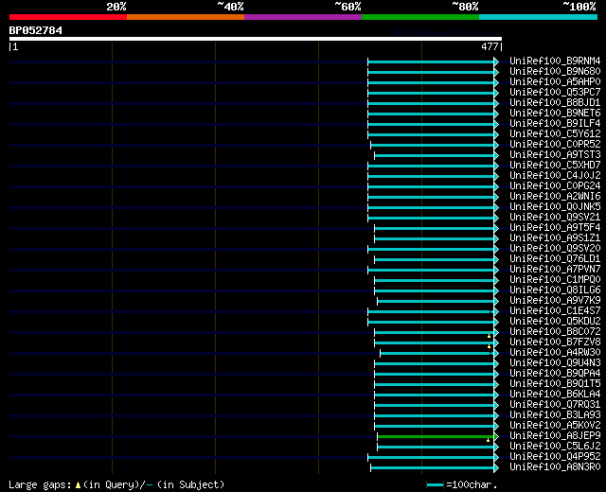This screenshot has width=606, height=492.
Task: Open the UniRef100_C5XHD7 hit
Action: 555,166
